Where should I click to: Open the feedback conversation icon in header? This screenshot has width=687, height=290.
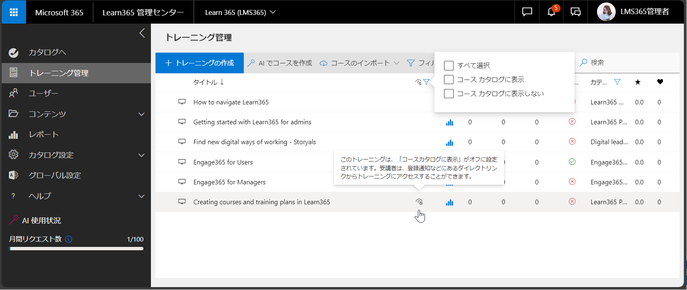(x=575, y=12)
